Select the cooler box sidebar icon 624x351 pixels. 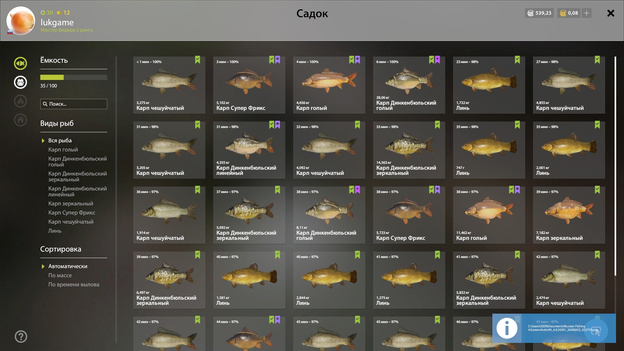click(x=20, y=82)
